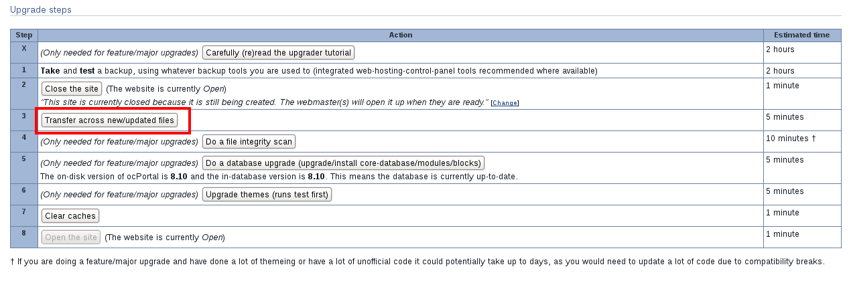Click the 'Carefully (re)read the upgrader tutorial' button
This screenshot has height=283, width=849.
pyautogui.click(x=278, y=52)
